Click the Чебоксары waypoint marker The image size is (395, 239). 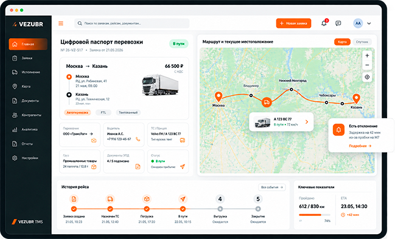(326, 103)
